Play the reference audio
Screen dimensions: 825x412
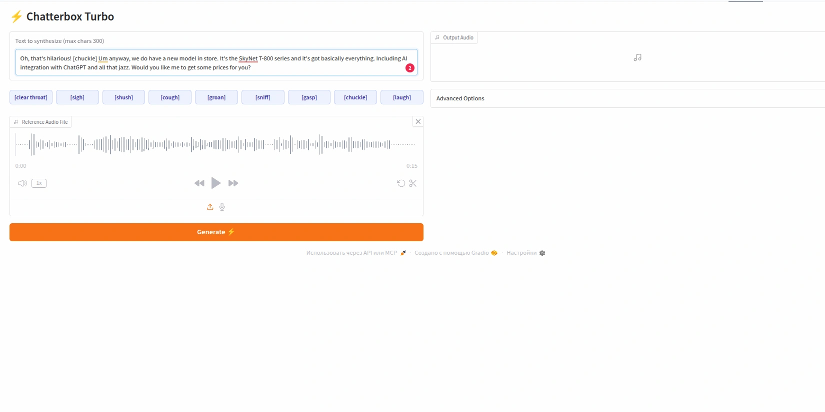click(x=216, y=183)
